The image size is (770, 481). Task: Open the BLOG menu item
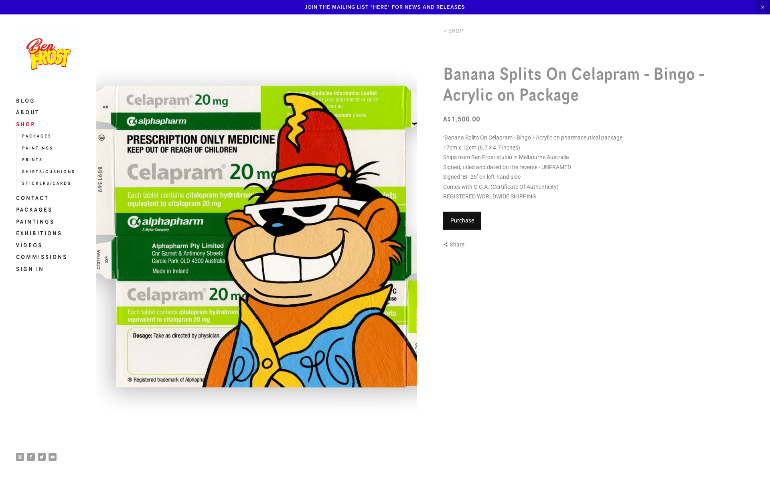(x=26, y=101)
